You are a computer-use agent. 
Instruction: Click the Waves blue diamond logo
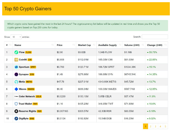[16, 89]
